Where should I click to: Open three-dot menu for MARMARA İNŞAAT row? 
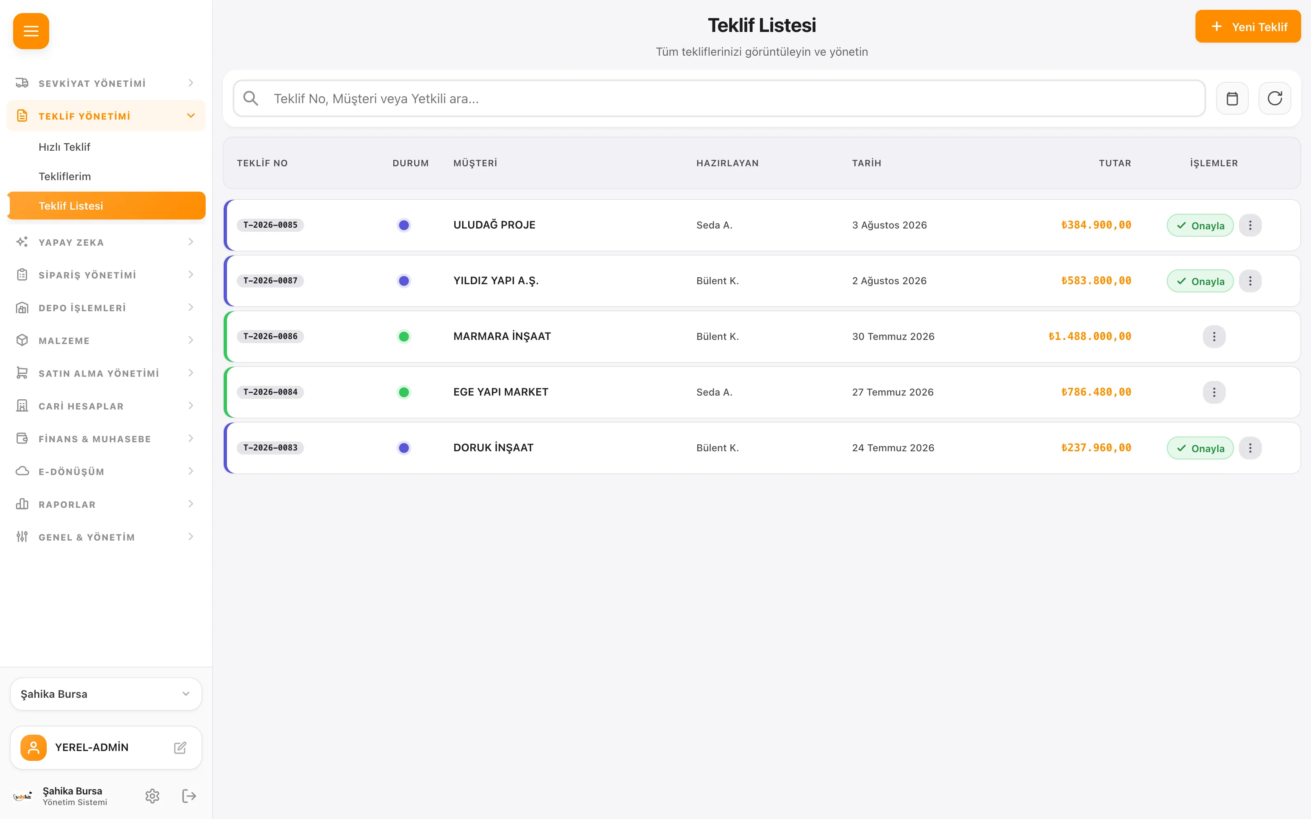tap(1214, 336)
